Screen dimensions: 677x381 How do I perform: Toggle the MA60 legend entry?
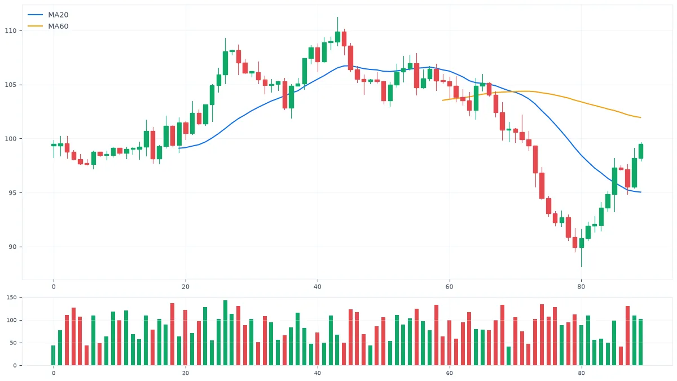(48, 26)
